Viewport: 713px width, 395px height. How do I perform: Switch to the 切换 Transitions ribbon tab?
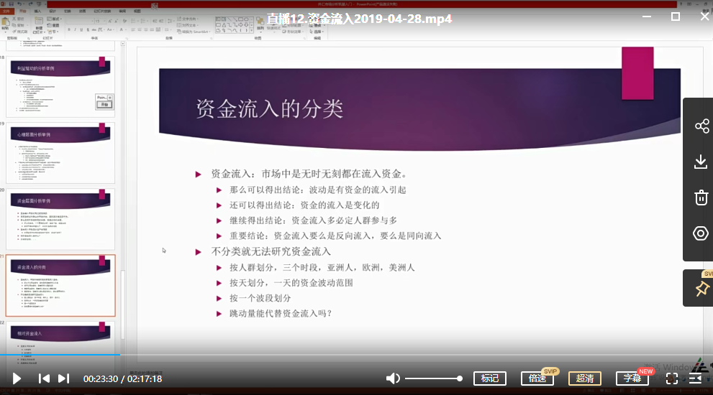pyautogui.click(x=68, y=11)
